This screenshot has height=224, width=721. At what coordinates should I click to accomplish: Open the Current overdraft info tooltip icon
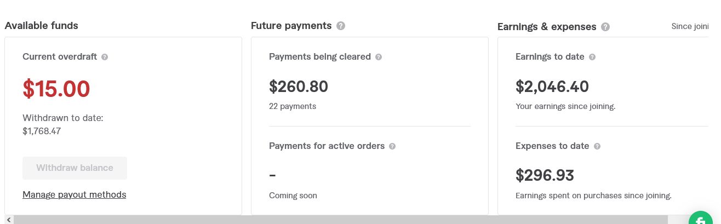105,57
